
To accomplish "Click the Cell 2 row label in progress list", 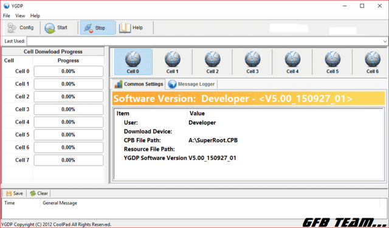I will 22,97.
